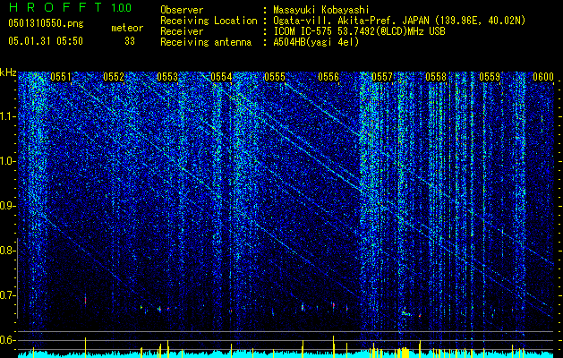The height and width of the screenshot is (358, 563).
Task: Click the 0.7 frequency axis label
Action: (x=7, y=295)
